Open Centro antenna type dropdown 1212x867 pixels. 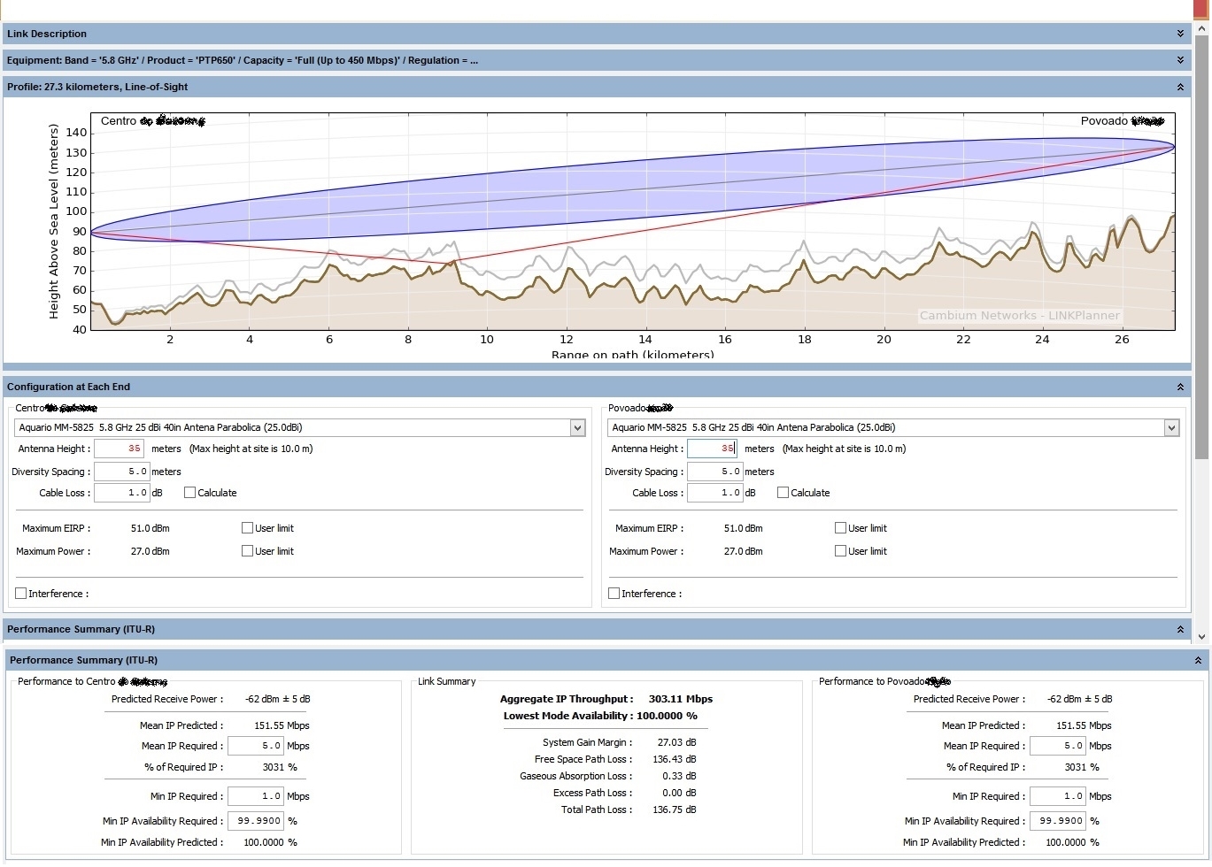[x=577, y=428]
